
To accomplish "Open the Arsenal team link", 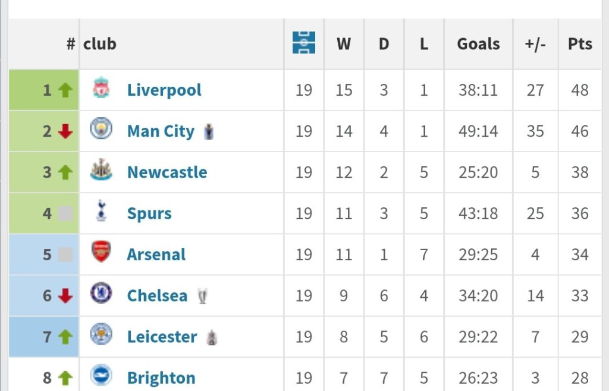I will (x=156, y=254).
